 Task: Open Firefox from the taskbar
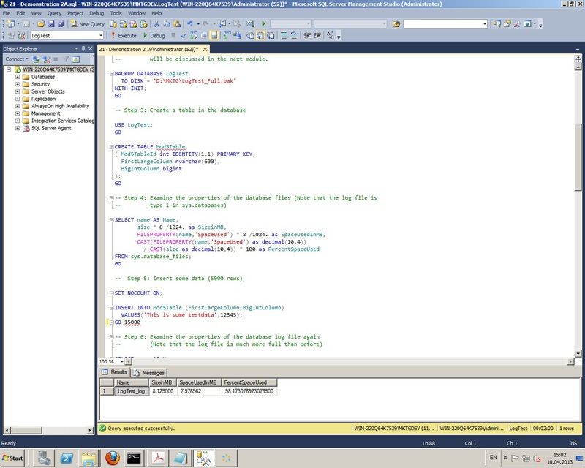pyautogui.click(x=112, y=458)
